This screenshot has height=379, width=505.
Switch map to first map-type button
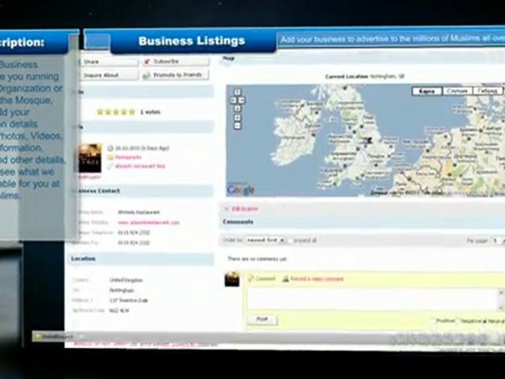427,91
